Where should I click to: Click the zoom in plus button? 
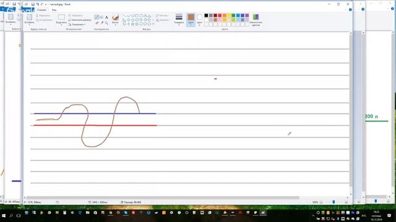pos(346,202)
